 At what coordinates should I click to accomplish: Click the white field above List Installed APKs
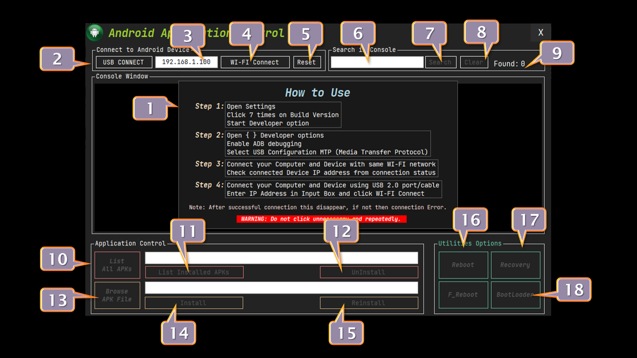click(x=282, y=258)
